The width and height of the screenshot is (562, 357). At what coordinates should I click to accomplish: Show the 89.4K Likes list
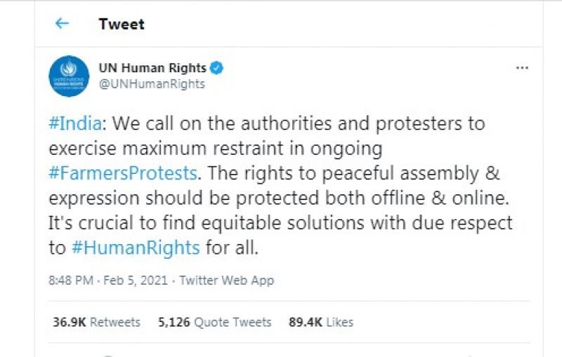321,323
